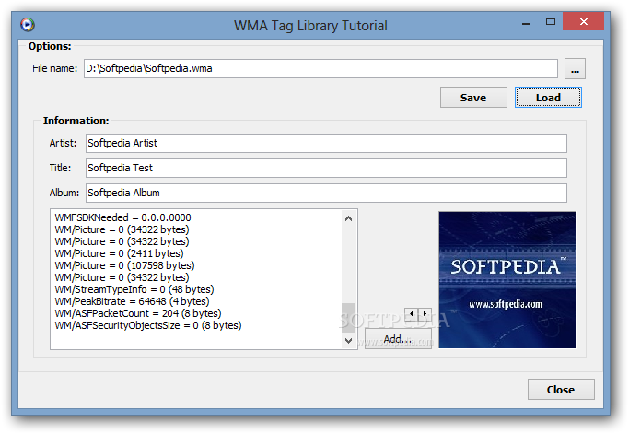Click the Softpedia cover art image
Image resolution: width=629 pixels, height=434 pixels.
507,280
